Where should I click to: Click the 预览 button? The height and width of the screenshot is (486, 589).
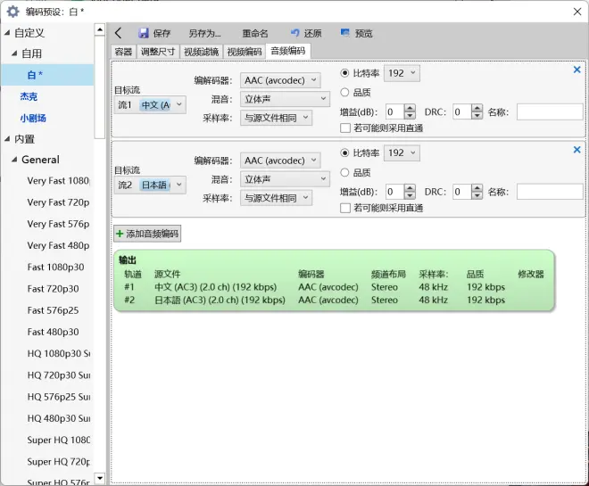tap(356, 33)
